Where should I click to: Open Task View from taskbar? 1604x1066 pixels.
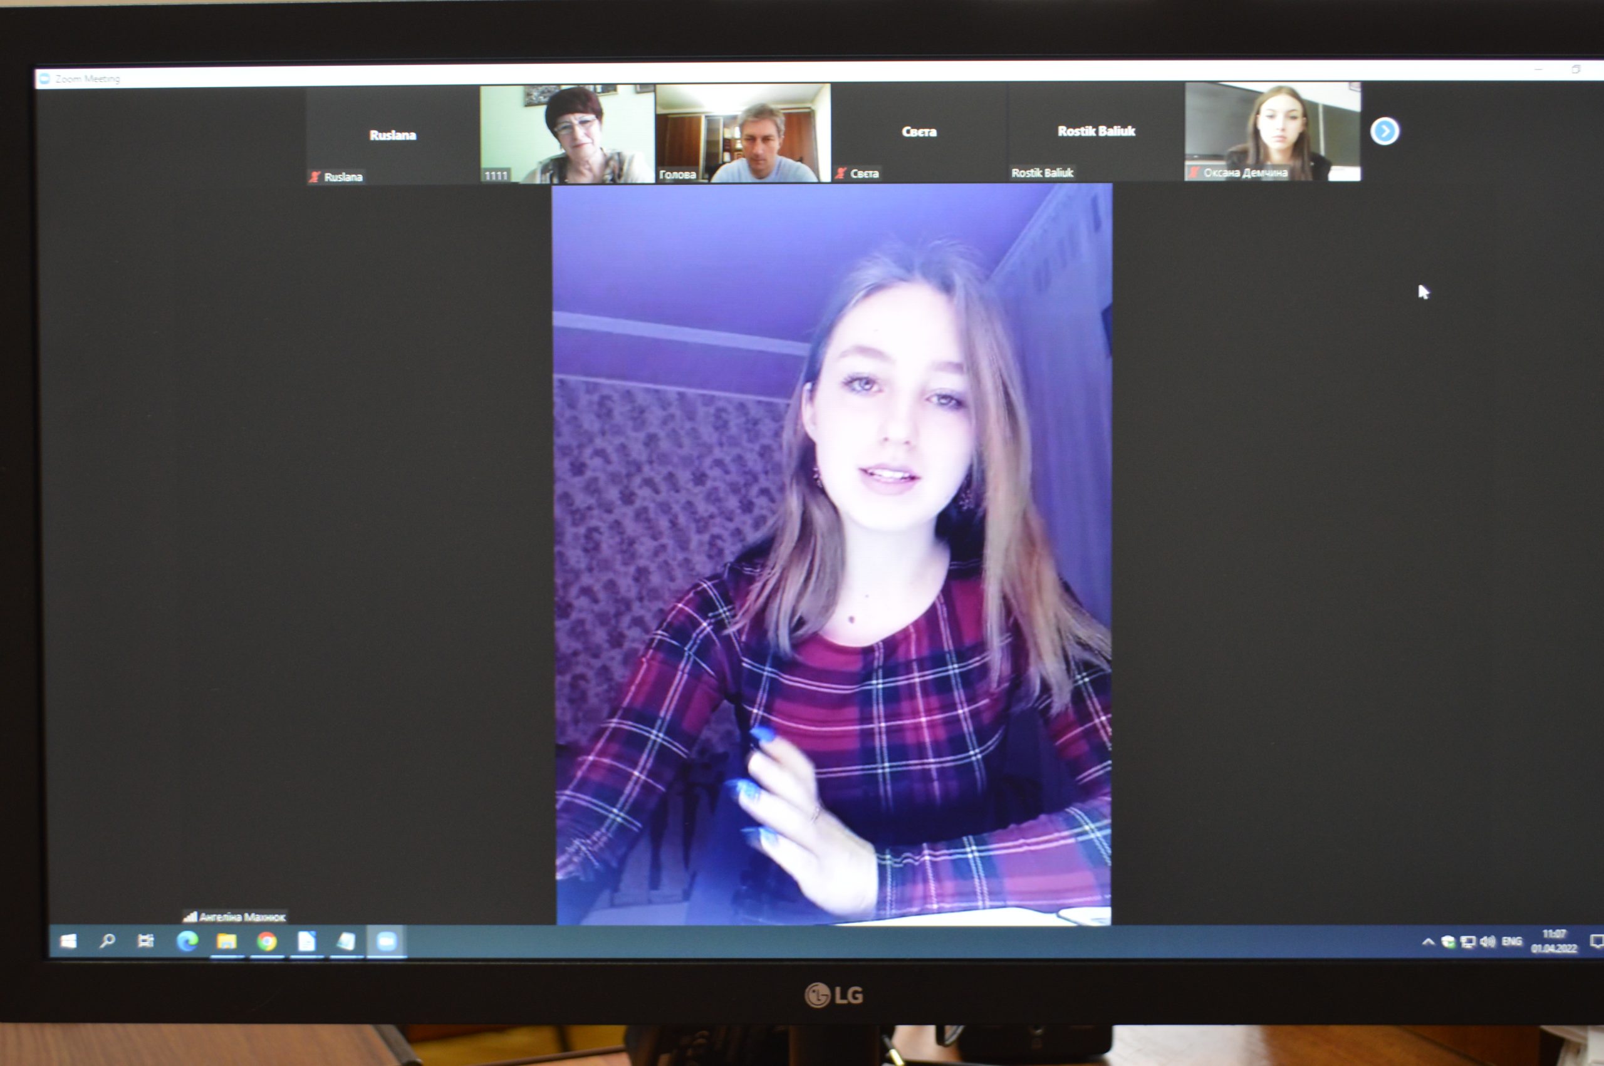coord(145,941)
